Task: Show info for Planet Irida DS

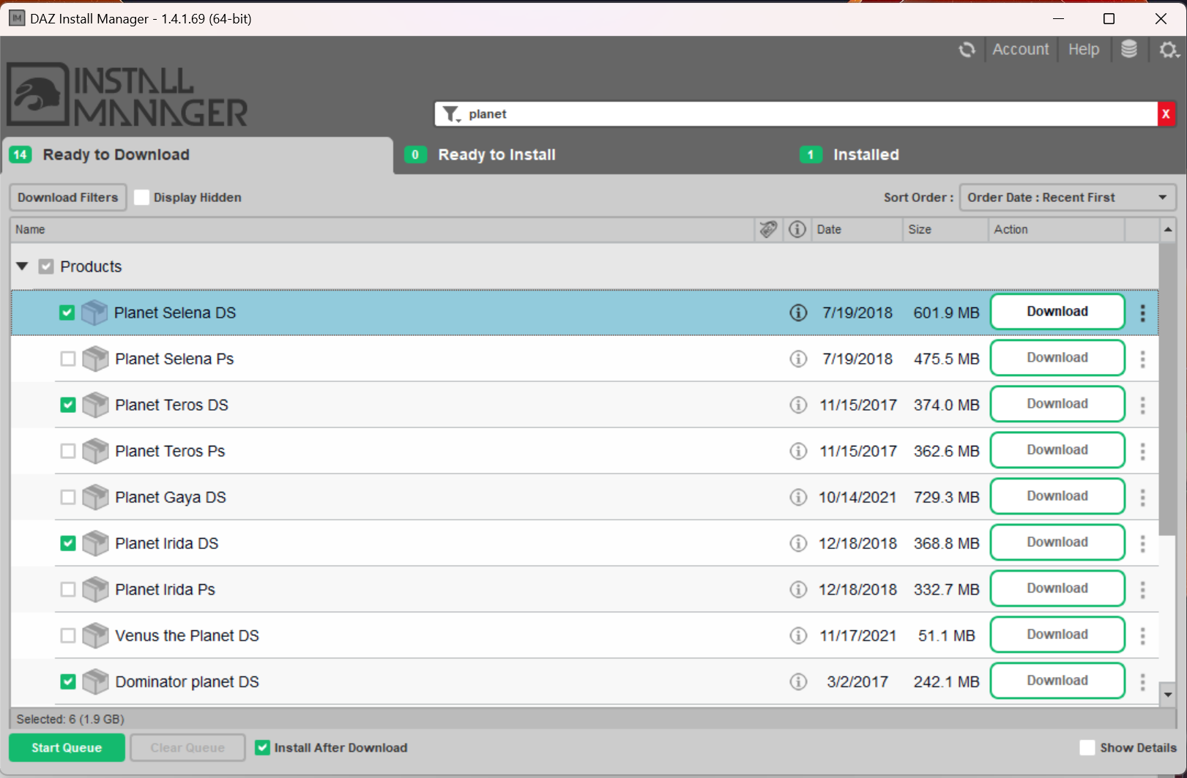Action: point(798,543)
